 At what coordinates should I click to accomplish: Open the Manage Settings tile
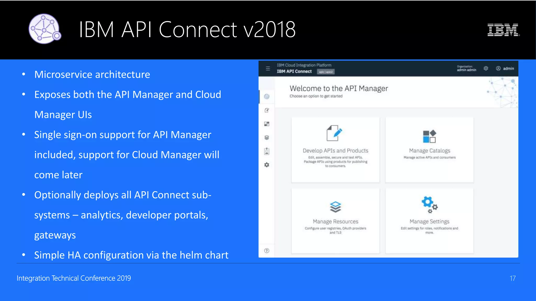(x=429, y=221)
